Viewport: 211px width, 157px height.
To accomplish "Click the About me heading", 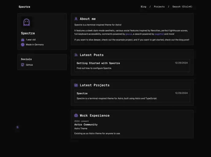I will 88,19.
